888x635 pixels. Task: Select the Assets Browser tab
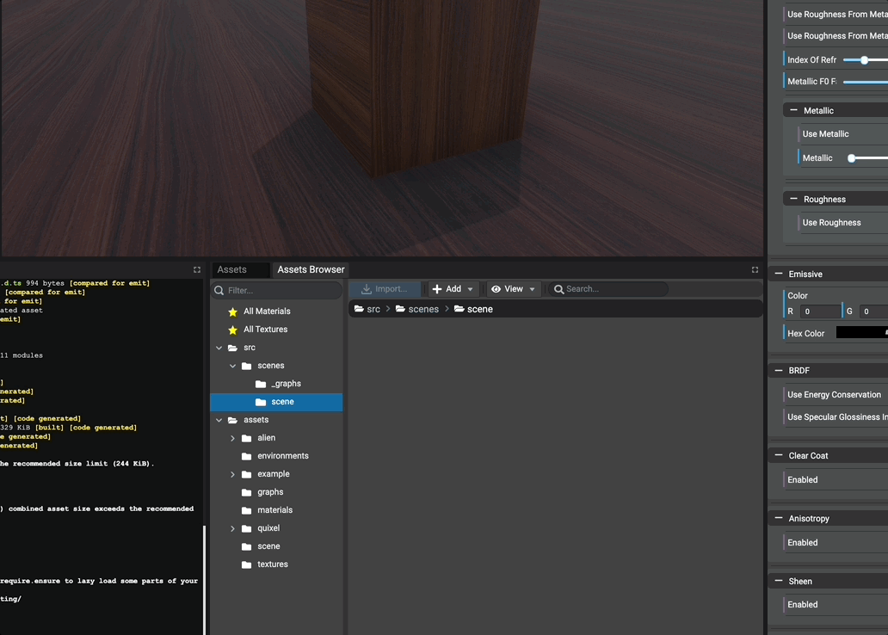[x=311, y=269]
